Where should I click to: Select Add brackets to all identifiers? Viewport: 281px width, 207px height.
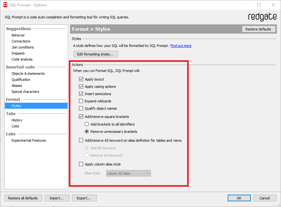87,124
